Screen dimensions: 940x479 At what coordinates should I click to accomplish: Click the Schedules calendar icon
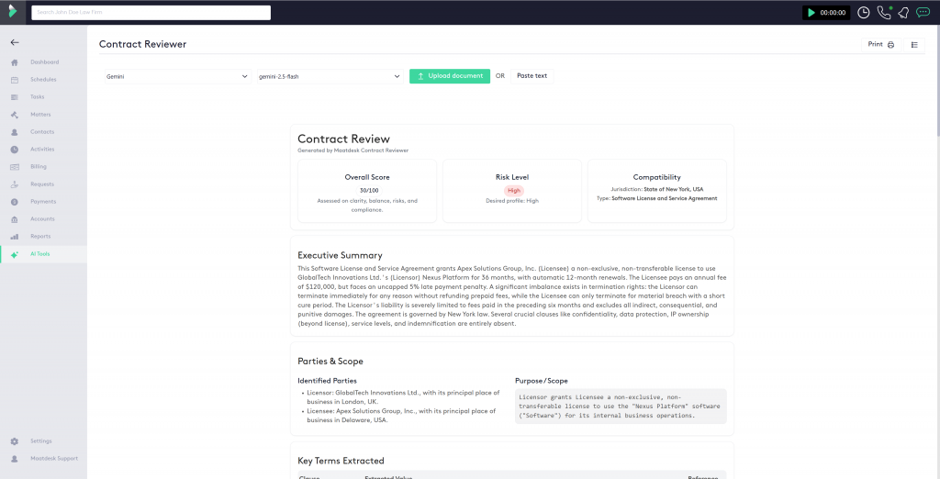click(15, 80)
